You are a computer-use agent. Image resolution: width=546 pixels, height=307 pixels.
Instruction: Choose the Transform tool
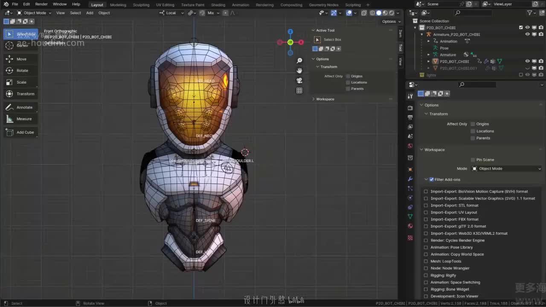coord(20,94)
